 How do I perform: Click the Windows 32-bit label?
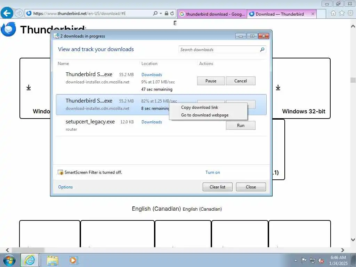point(304,111)
